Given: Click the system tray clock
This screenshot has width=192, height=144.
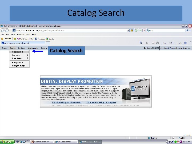Looking at the screenshot, I should tap(186, 142).
